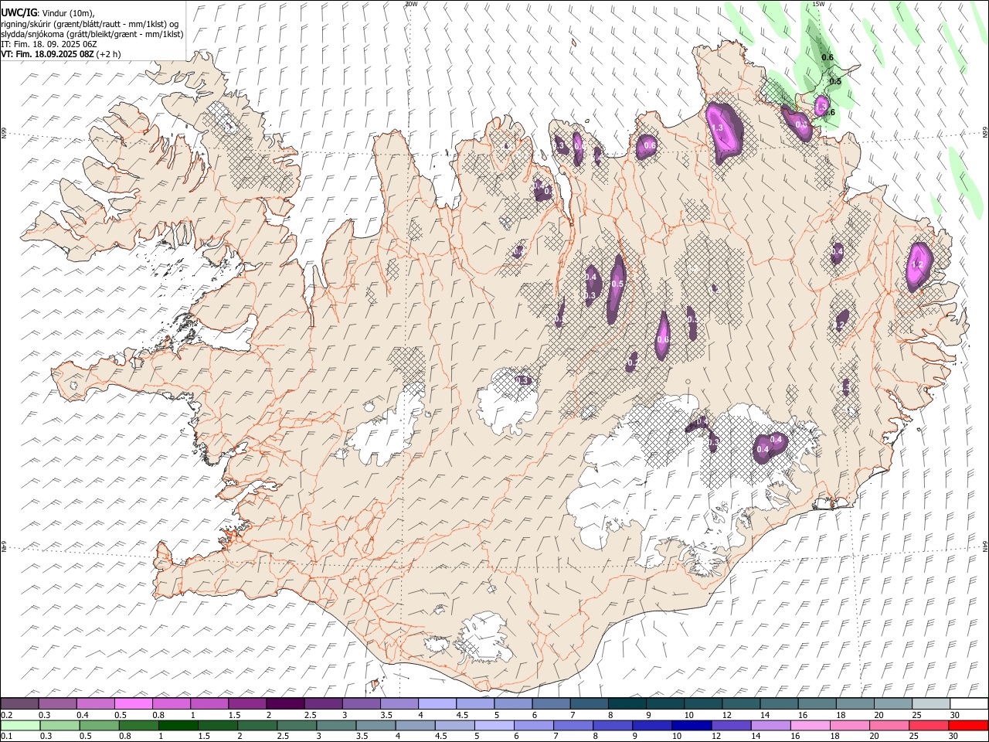This screenshot has height=742, width=989.
Task: Click the pale green 0.1–0.3 swatch in lower legend
Action: (x=21, y=726)
